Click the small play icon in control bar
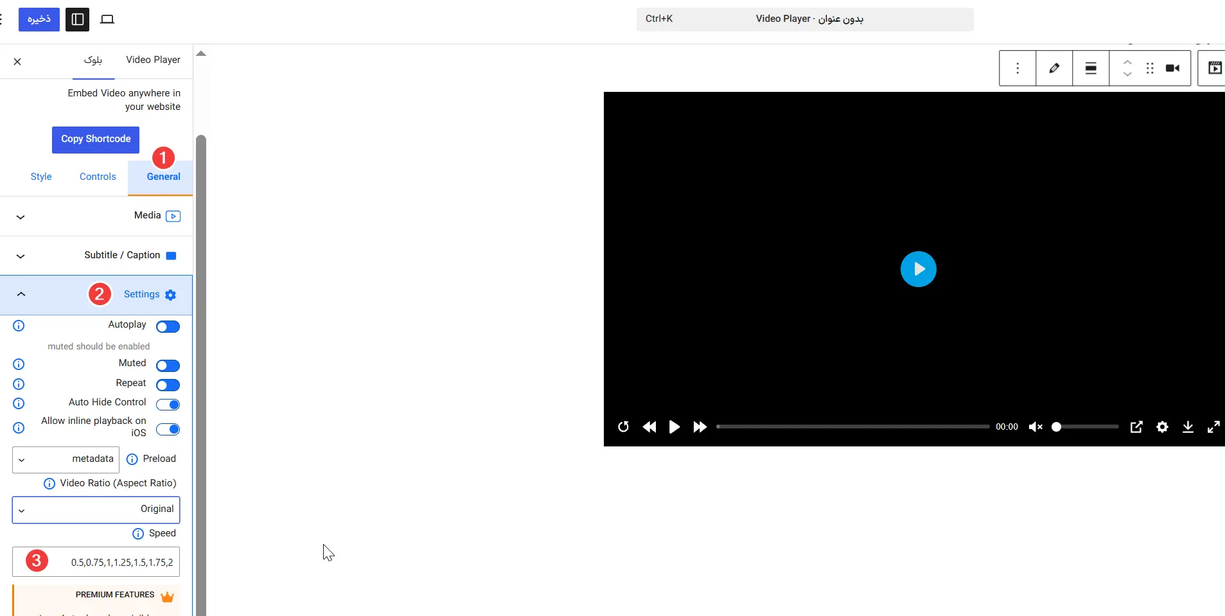The width and height of the screenshot is (1225, 616). (674, 427)
